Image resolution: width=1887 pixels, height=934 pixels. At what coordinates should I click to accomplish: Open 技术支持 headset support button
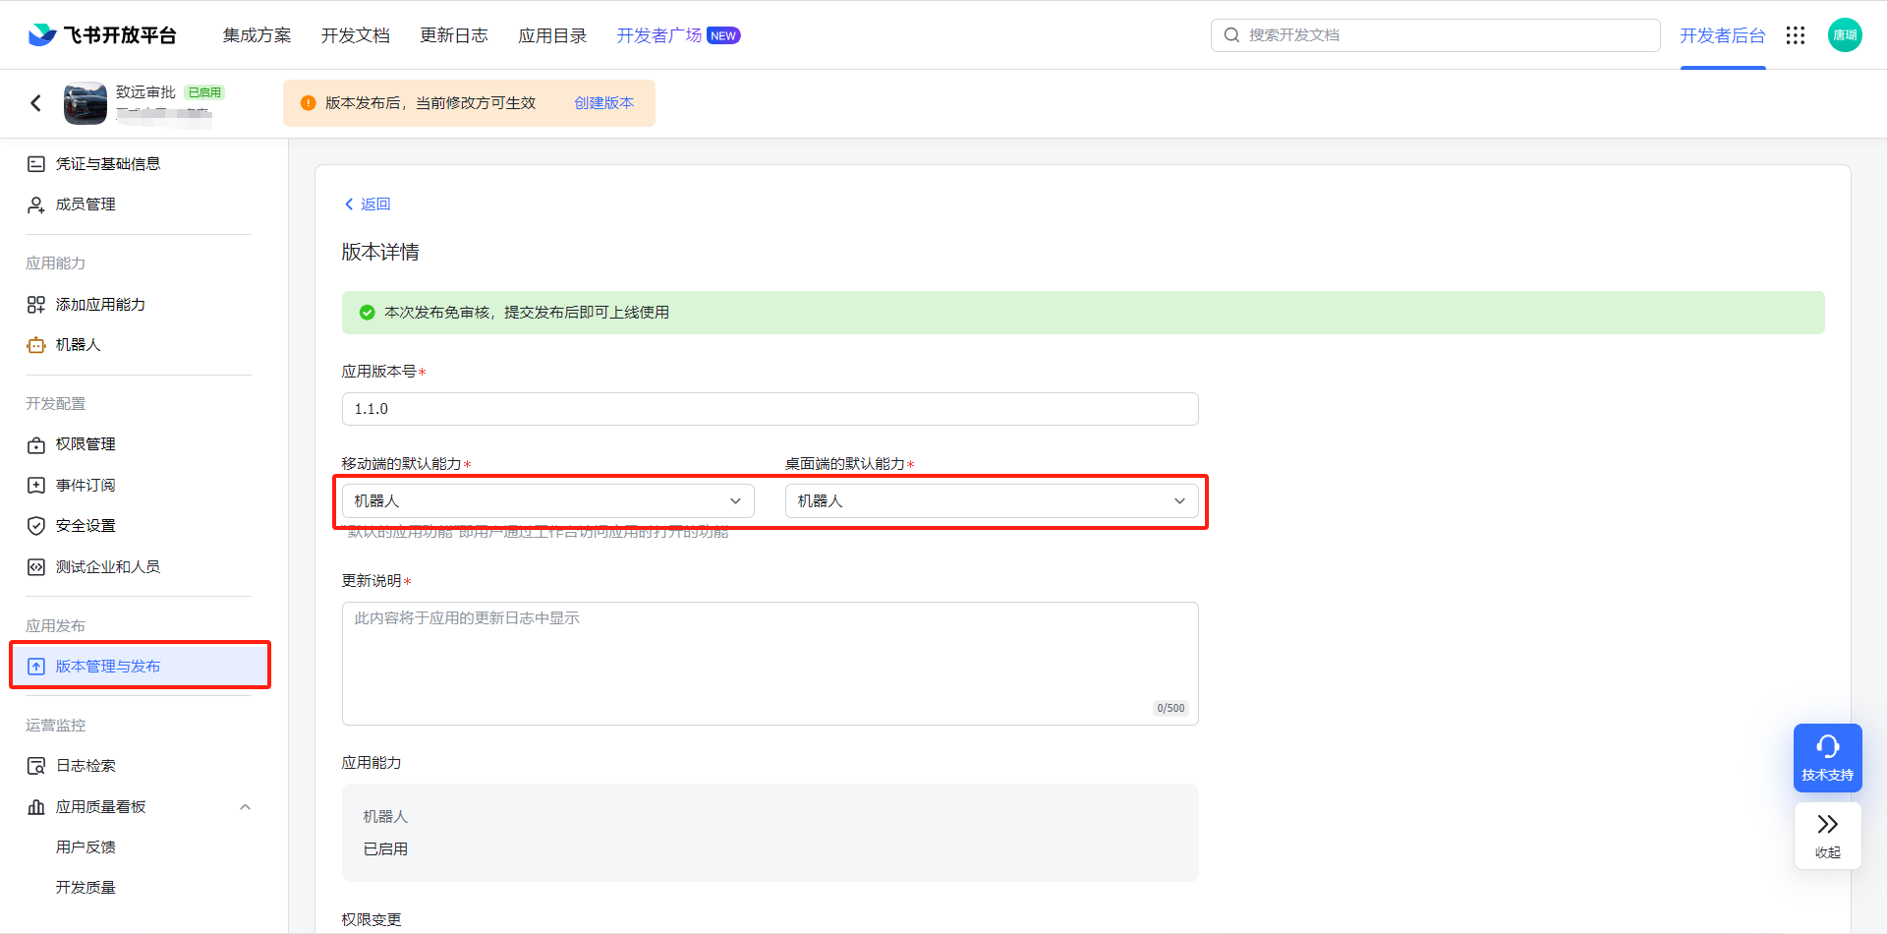point(1827,757)
